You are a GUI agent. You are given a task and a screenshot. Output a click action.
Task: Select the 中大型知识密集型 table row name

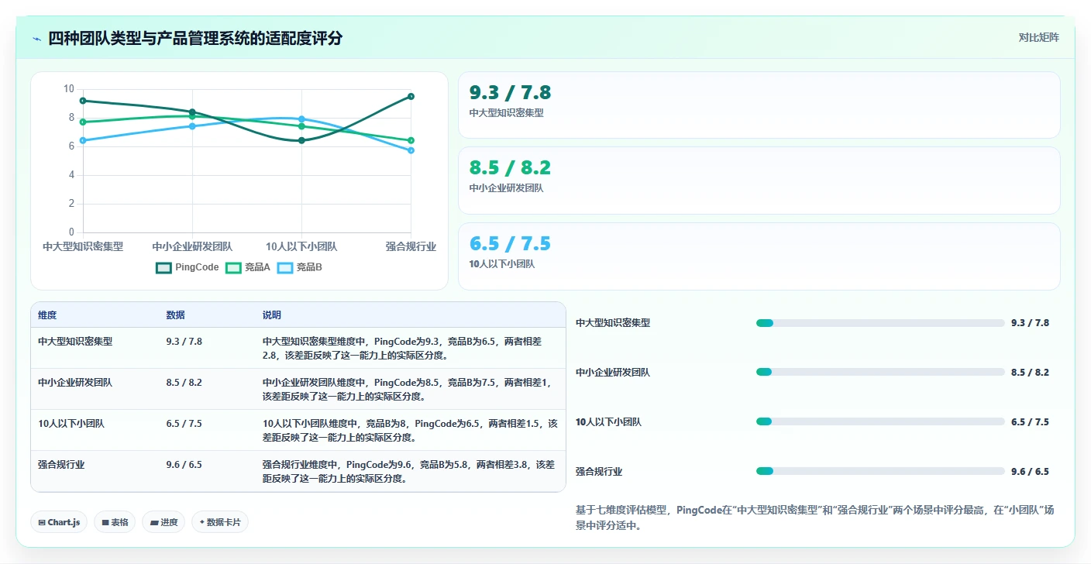coord(75,341)
